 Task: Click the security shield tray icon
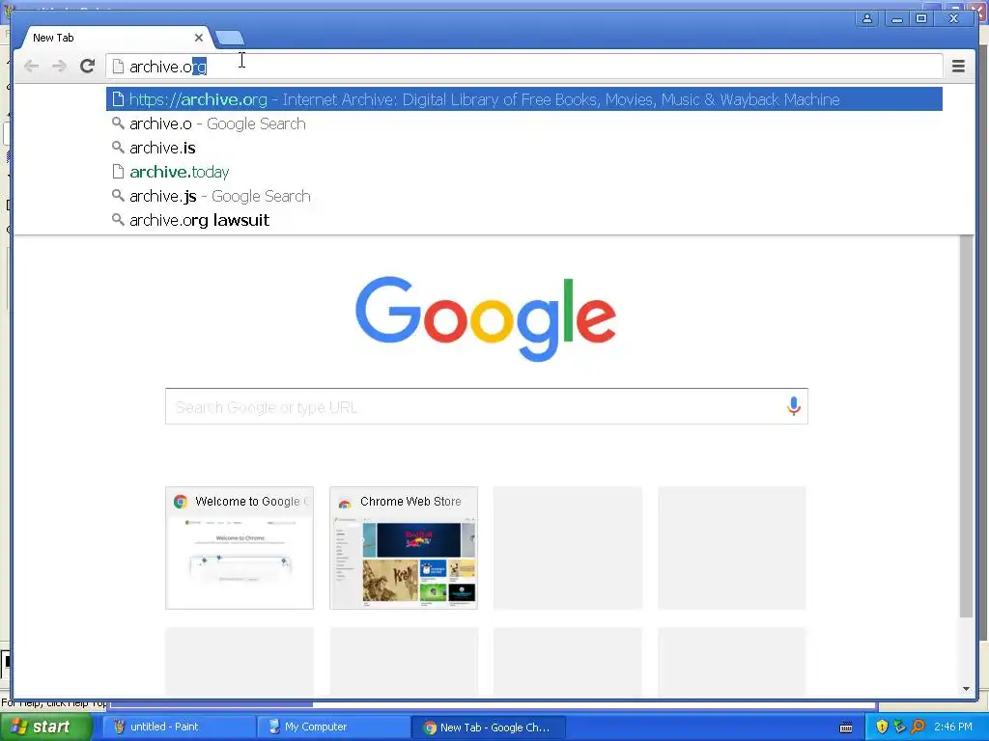pyautogui.click(x=882, y=727)
